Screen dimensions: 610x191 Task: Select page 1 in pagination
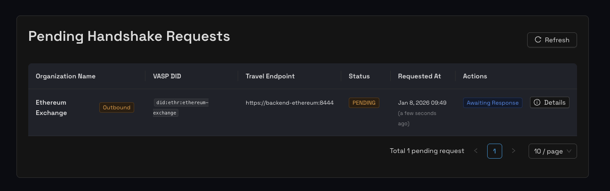pyautogui.click(x=495, y=151)
